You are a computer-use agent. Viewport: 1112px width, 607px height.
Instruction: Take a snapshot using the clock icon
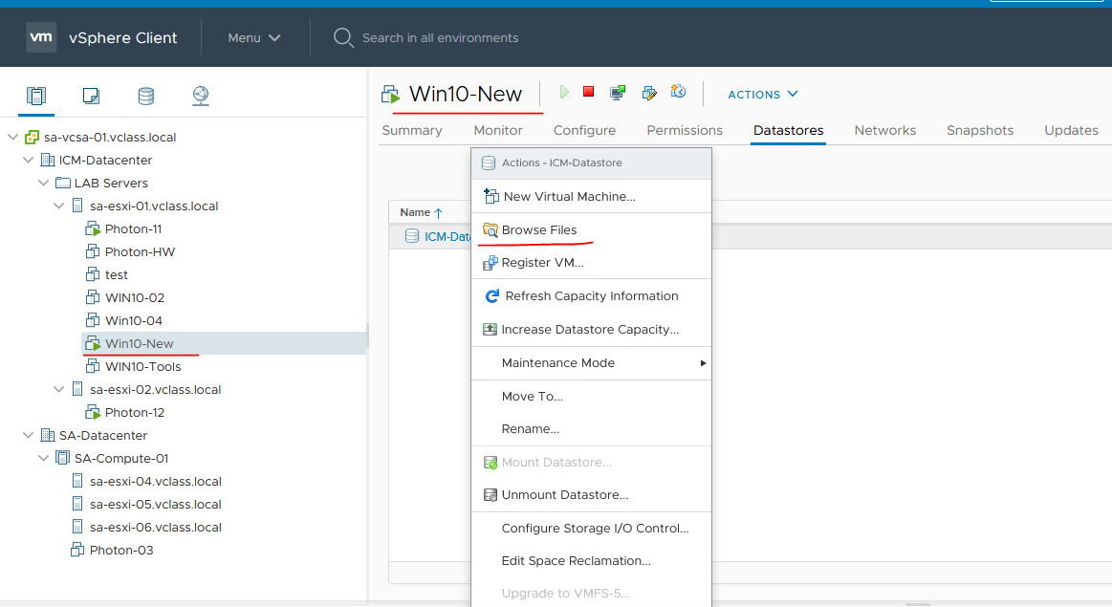click(x=679, y=92)
